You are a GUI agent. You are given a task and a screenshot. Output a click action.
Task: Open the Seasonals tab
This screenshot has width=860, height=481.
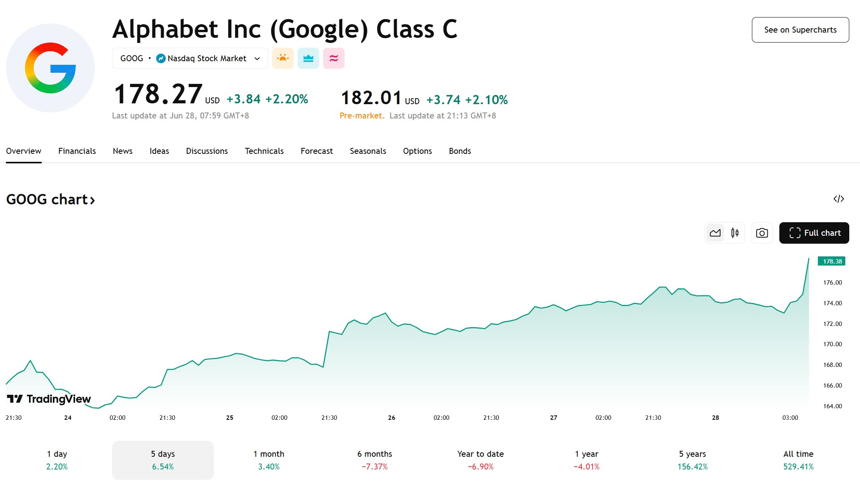[x=368, y=151]
